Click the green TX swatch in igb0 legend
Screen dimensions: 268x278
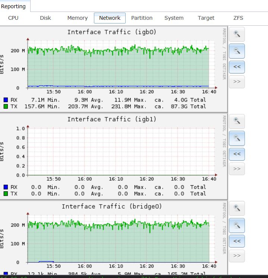click(6, 107)
